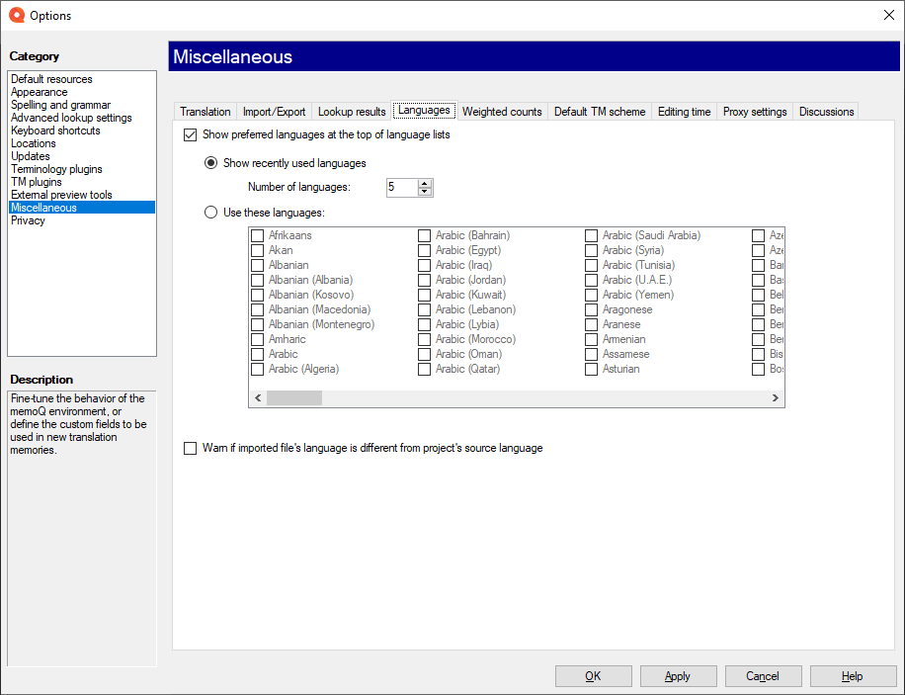Apply the current settings
The height and width of the screenshot is (695, 905).
tap(678, 676)
